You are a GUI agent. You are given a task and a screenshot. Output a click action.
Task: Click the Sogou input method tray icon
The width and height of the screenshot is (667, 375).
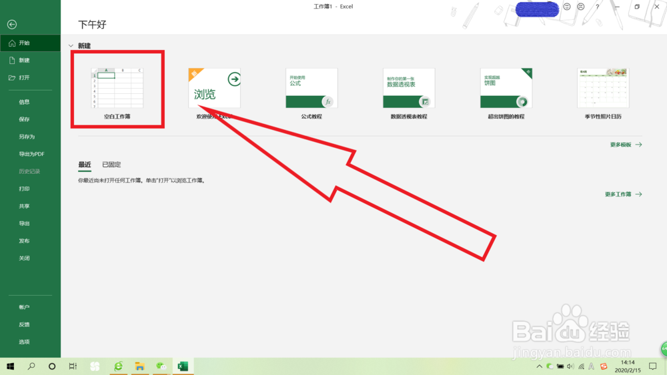coord(604,366)
